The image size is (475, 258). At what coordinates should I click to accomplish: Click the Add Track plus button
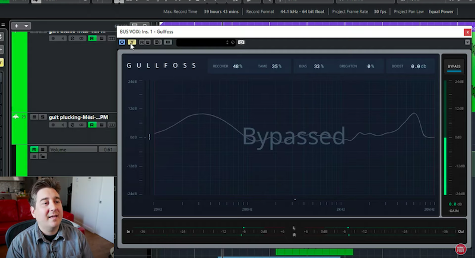[x=17, y=26]
